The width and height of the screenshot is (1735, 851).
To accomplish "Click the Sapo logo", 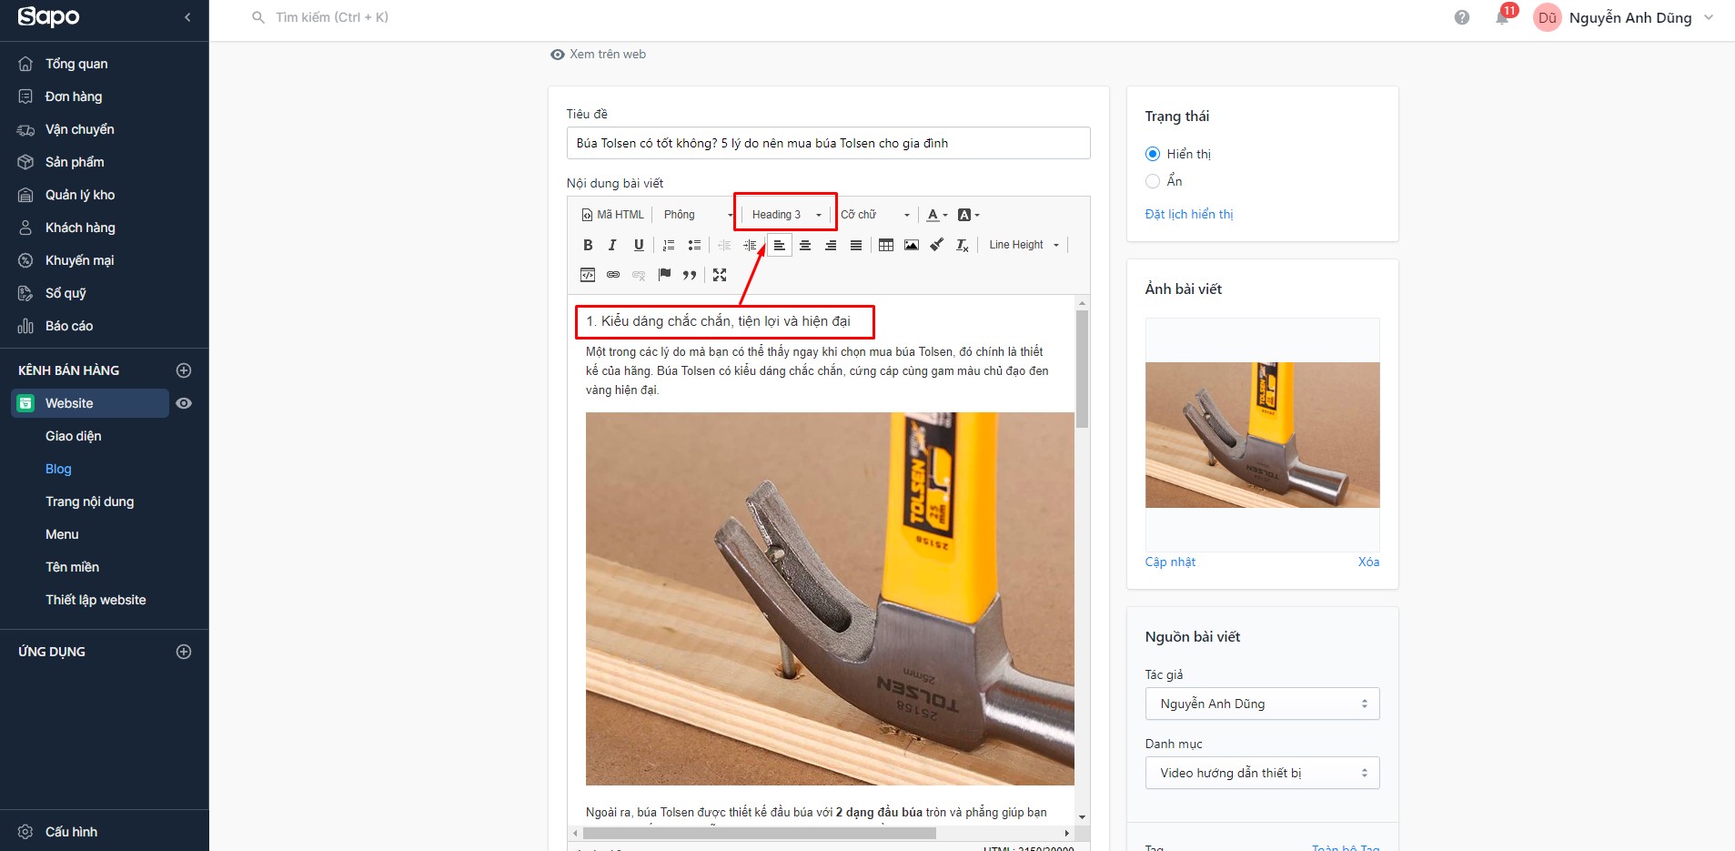I will [x=49, y=17].
